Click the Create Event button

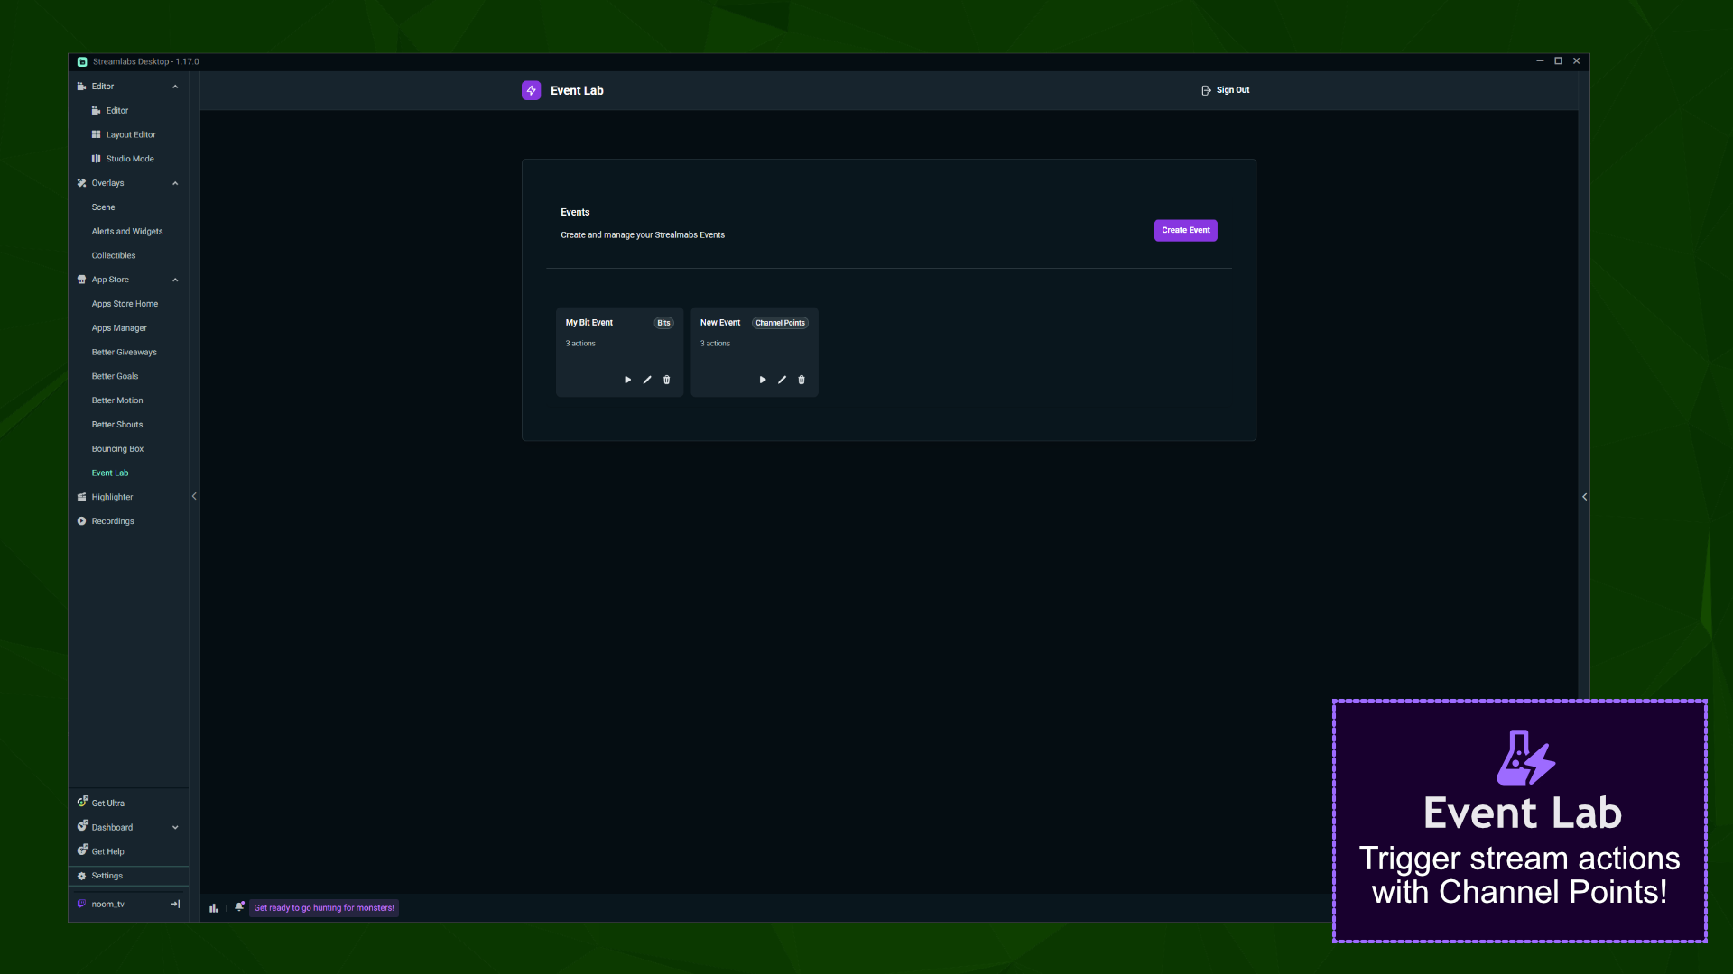1185,230
